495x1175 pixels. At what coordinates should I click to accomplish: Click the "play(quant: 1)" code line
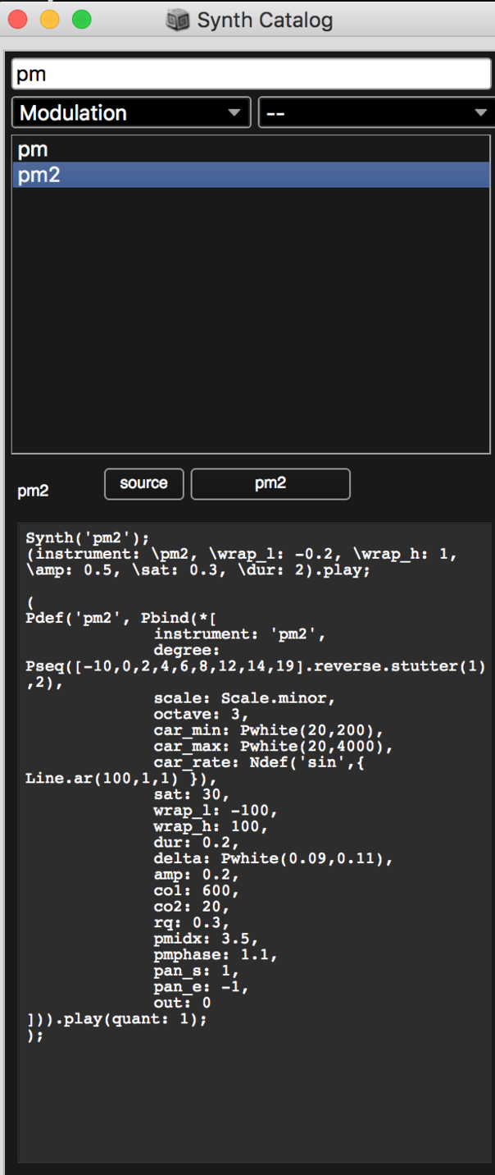click(x=117, y=1019)
